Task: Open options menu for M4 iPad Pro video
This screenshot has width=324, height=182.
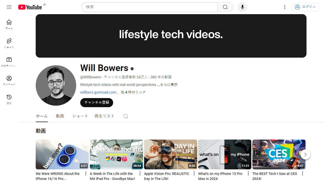Action: coord(140,173)
